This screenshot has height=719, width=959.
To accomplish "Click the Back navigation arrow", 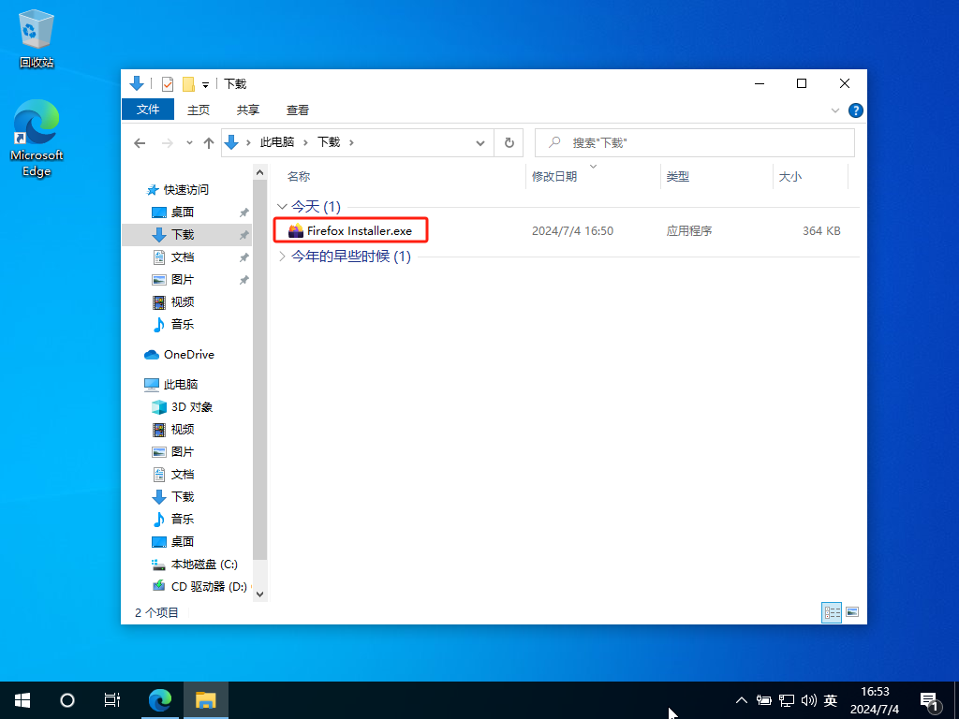I will (x=140, y=143).
